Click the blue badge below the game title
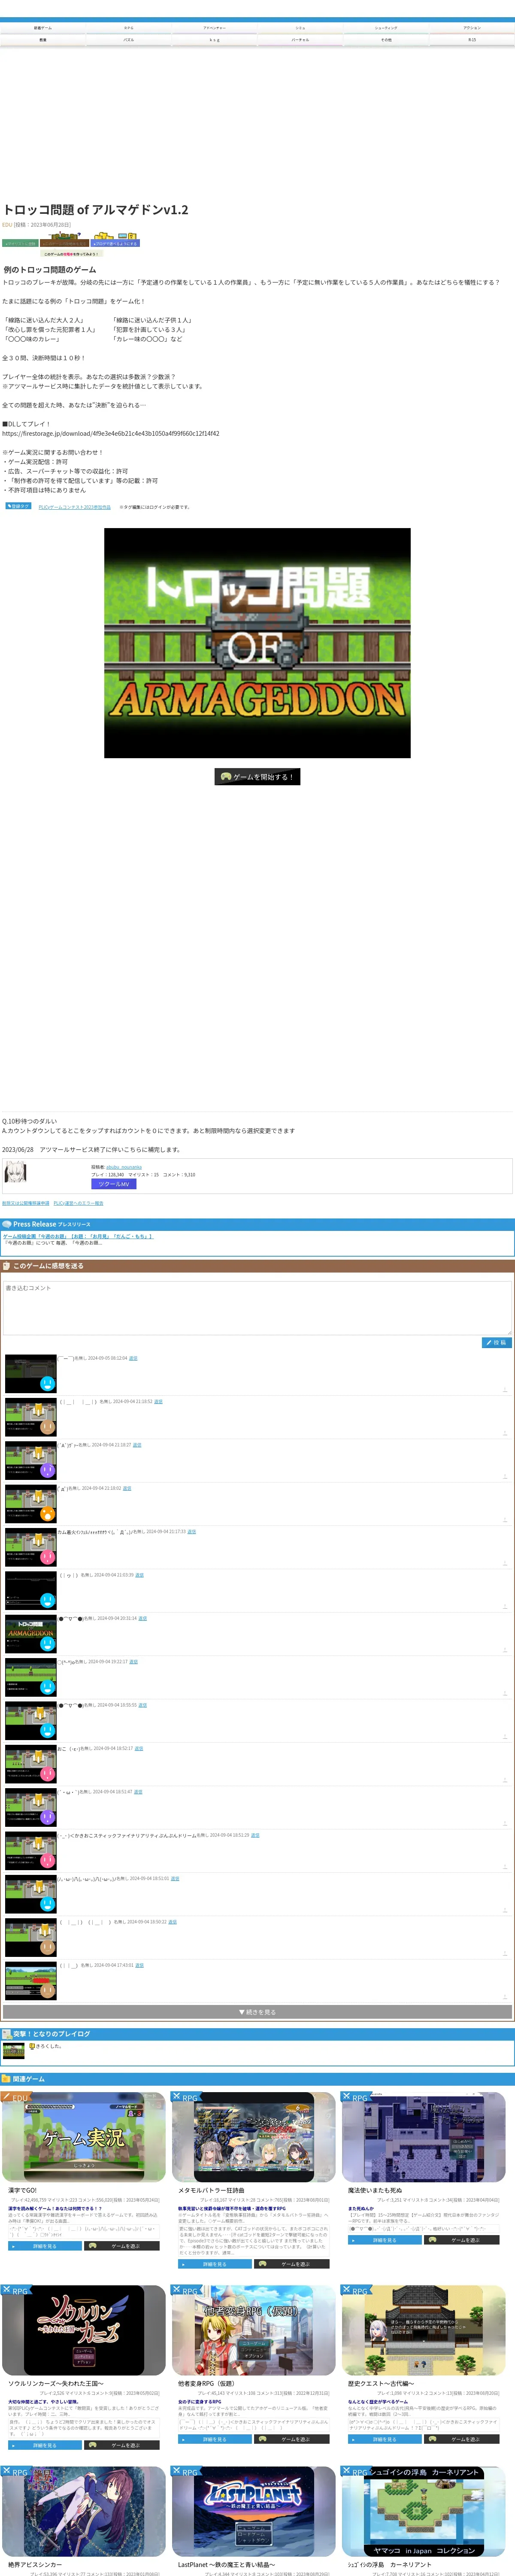Image resolution: width=515 pixels, height=2576 pixels. (115, 243)
